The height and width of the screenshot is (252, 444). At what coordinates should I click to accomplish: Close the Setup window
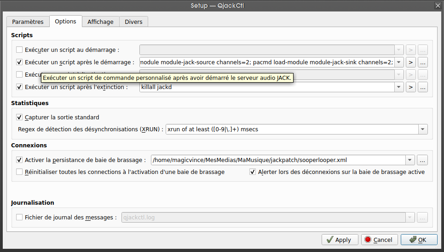click(437, 6)
